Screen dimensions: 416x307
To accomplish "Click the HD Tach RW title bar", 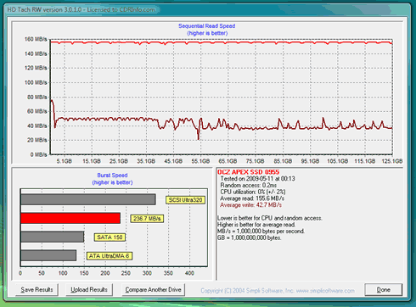I will coord(81,9).
